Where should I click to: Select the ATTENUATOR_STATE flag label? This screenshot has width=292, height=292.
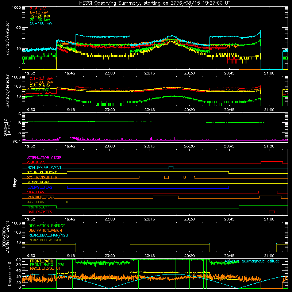[x=44, y=158]
